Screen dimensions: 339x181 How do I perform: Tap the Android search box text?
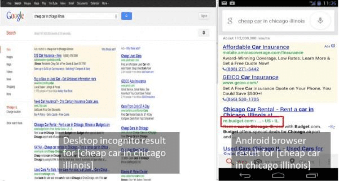point(271,21)
